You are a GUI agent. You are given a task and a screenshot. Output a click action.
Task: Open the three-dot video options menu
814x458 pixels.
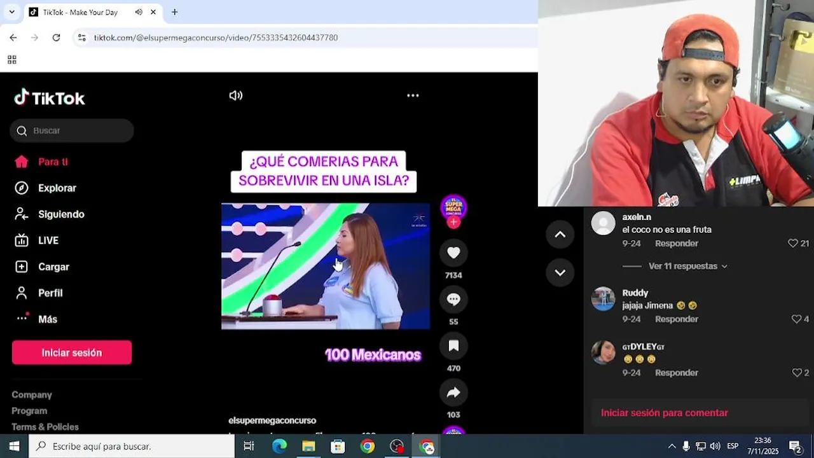(x=413, y=95)
